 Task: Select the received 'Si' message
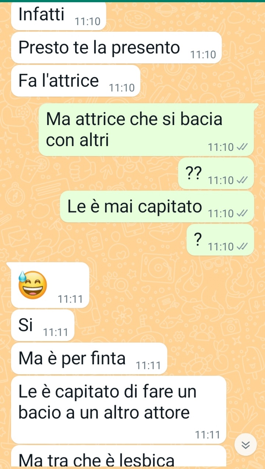pyautogui.click(x=43, y=325)
